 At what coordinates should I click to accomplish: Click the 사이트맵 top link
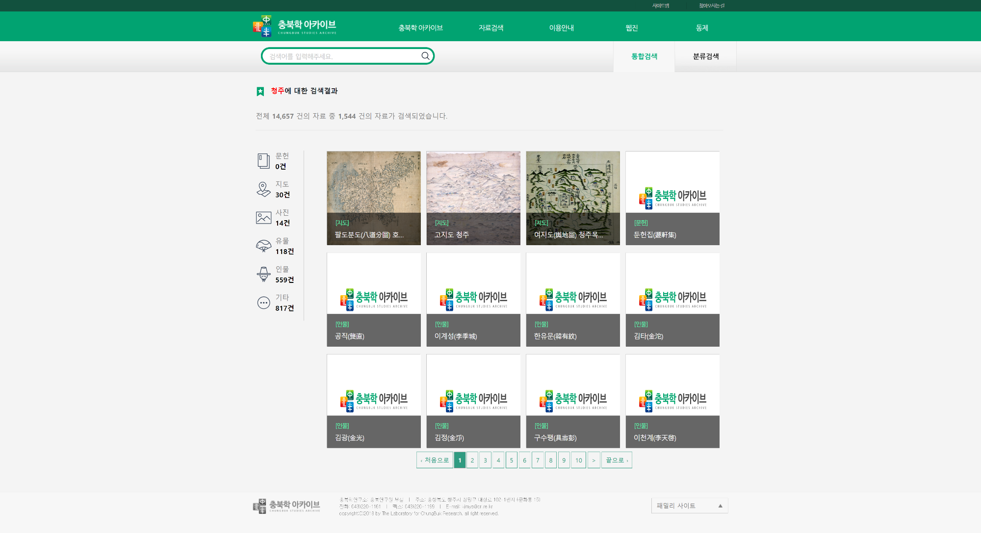click(x=660, y=5)
